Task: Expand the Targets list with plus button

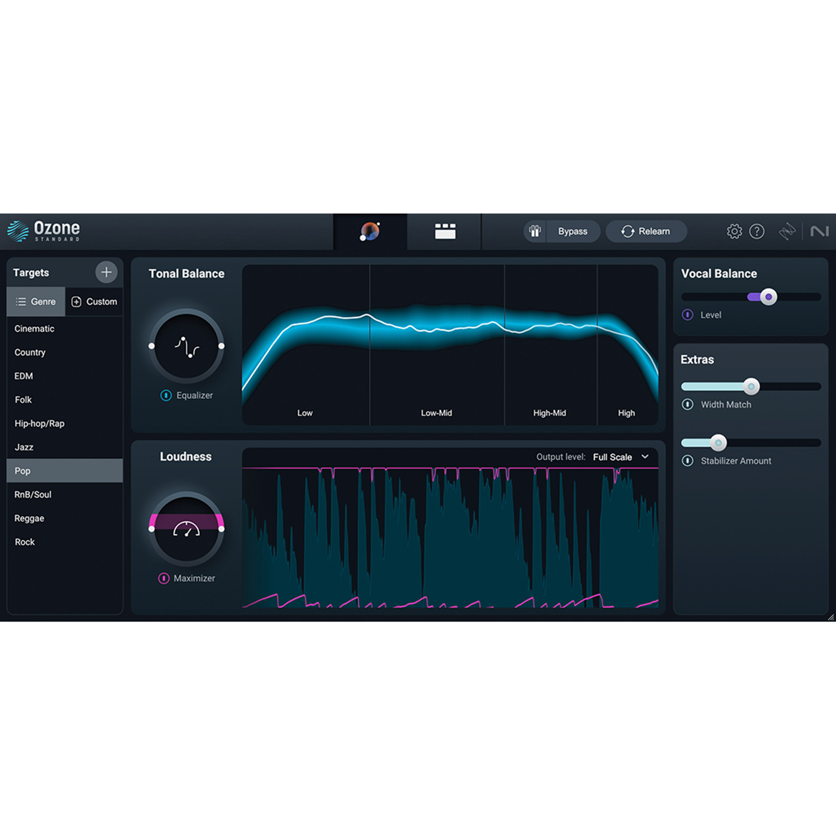Action: (106, 273)
